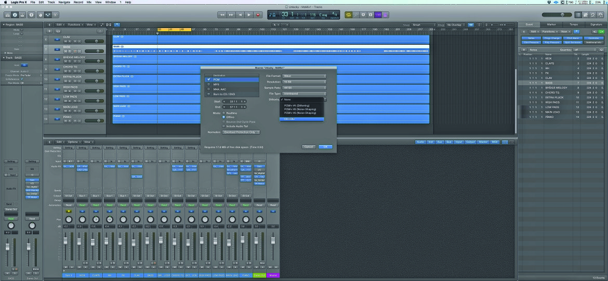Viewport: 608px width, 281px height.
Task: Click the Aux filter button in Mixer
Action: [439, 142]
